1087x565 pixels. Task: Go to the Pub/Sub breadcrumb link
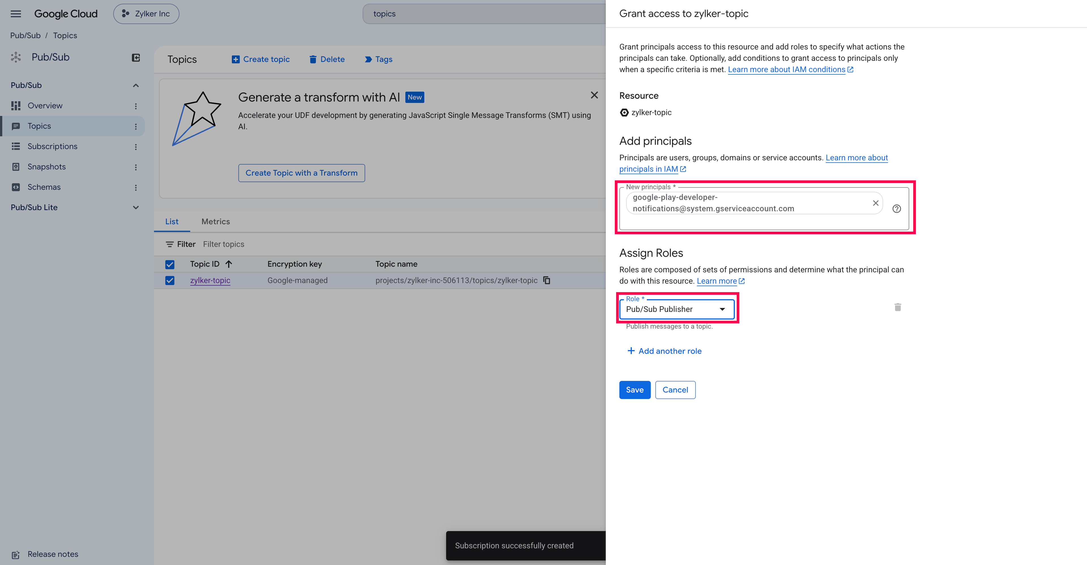coord(25,35)
